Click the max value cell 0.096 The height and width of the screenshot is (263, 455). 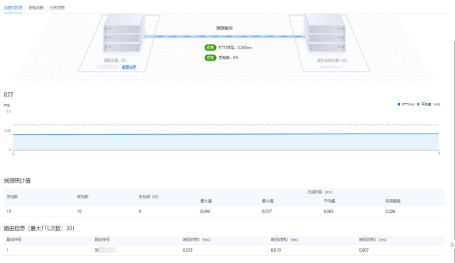pos(205,211)
